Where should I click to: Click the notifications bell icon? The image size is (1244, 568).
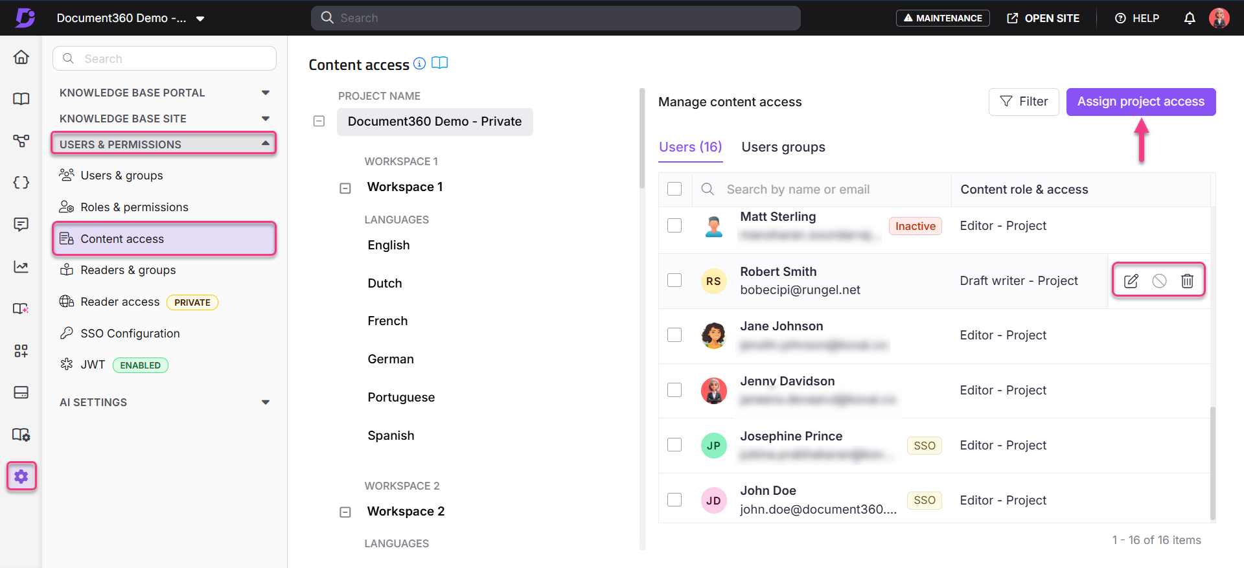(1190, 18)
